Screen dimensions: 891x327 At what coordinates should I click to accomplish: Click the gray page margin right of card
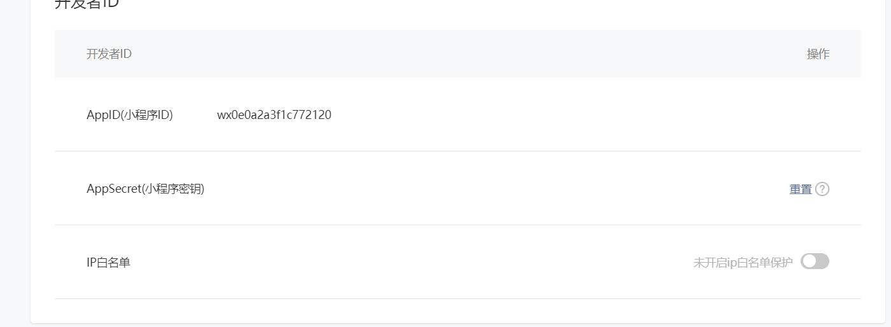pyautogui.click(x=888, y=163)
